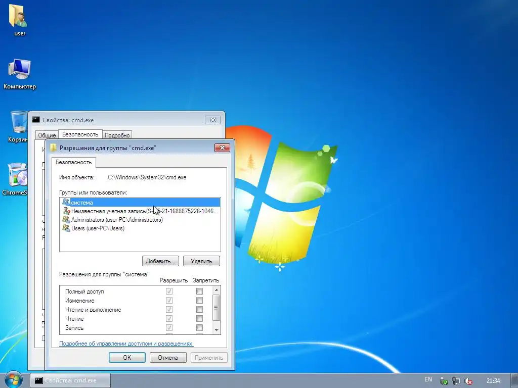Click the Добавить... button
This screenshot has height=388, width=518.
(x=160, y=261)
